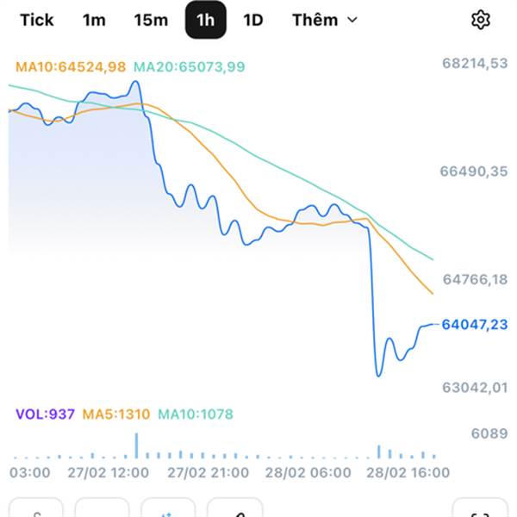
Task: Select the active 1h timeframe
Action: [x=206, y=20]
